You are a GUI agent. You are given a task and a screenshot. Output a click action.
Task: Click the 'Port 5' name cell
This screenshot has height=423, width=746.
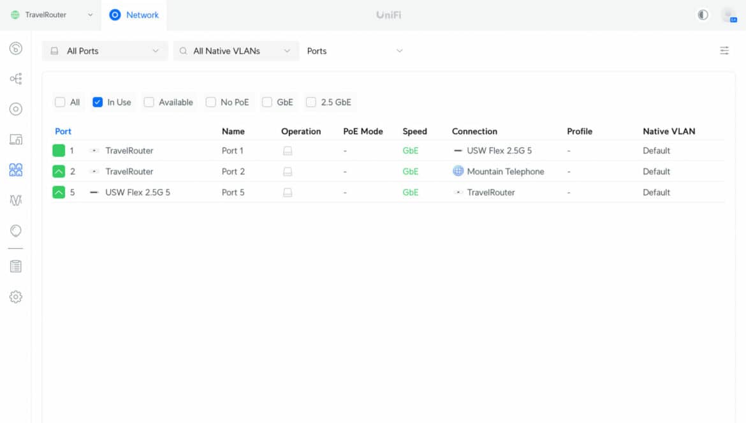click(x=233, y=192)
